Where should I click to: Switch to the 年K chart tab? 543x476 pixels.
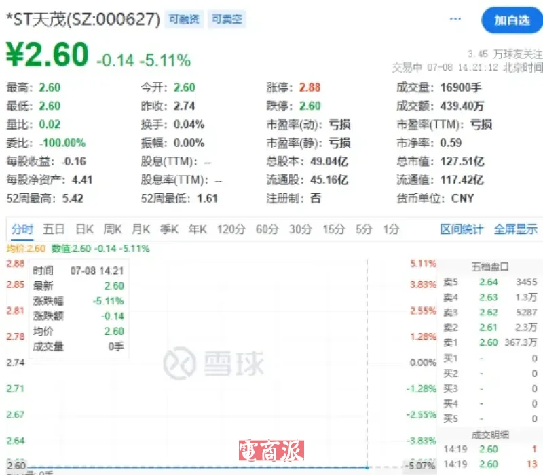[x=198, y=229]
